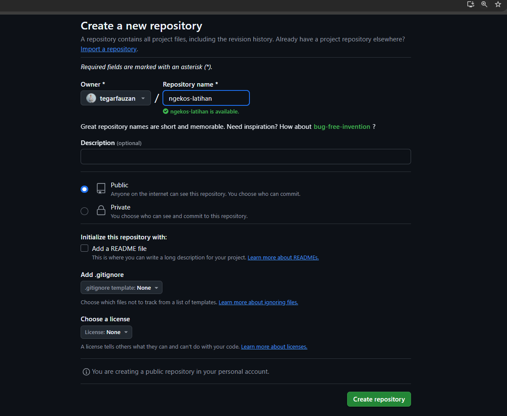Click 'Anyone on the internet can see' description
The width and height of the screenshot is (507, 416).
[206, 194]
